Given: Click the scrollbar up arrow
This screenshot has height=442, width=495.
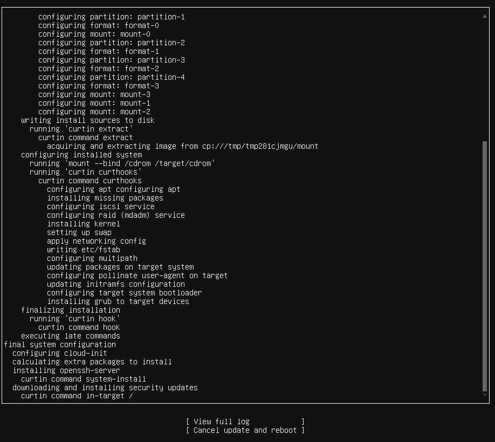Looking at the screenshot, I should [x=484, y=17].
